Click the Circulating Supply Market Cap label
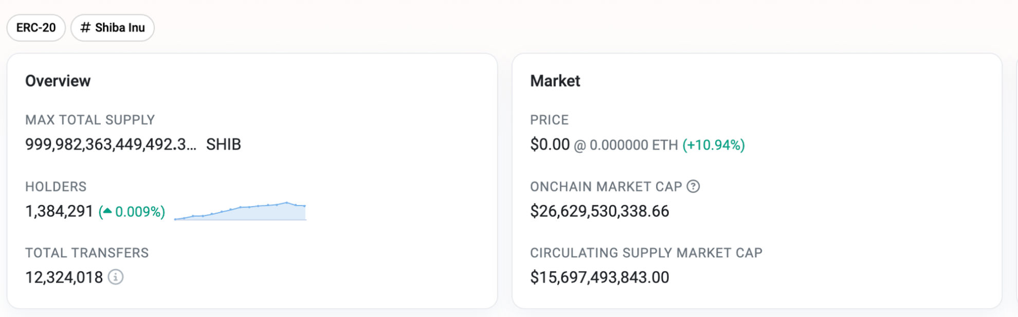The width and height of the screenshot is (1018, 317). (646, 253)
